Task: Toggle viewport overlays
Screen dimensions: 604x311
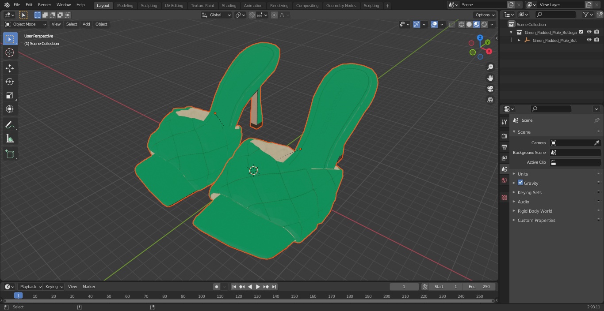Action: (x=434, y=24)
